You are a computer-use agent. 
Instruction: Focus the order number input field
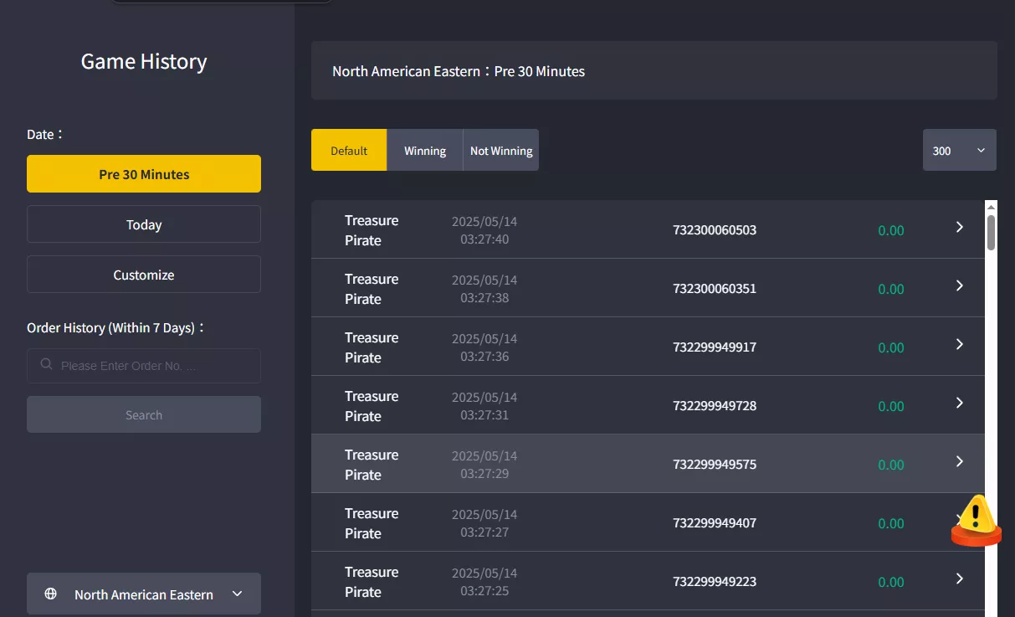click(x=144, y=366)
